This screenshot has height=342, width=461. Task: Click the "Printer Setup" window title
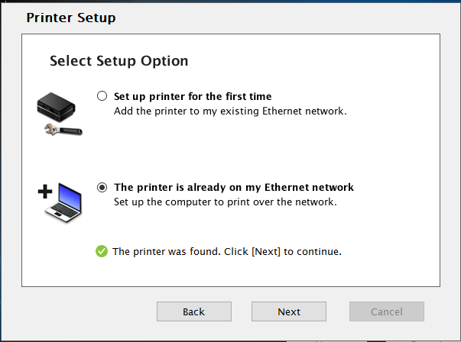tap(71, 18)
